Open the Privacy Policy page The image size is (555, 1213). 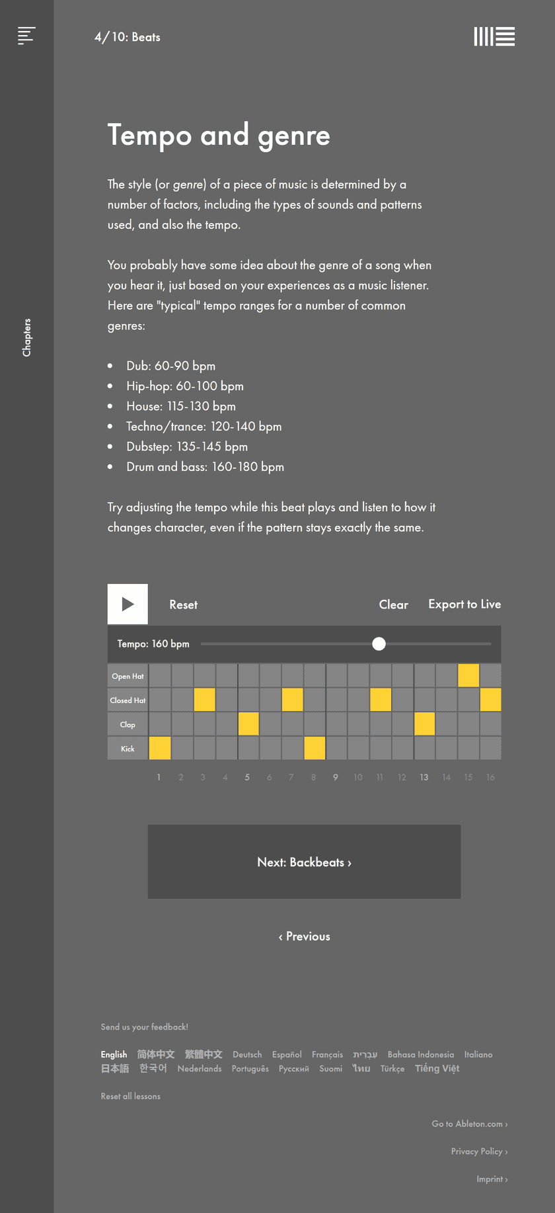pyautogui.click(x=480, y=1151)
